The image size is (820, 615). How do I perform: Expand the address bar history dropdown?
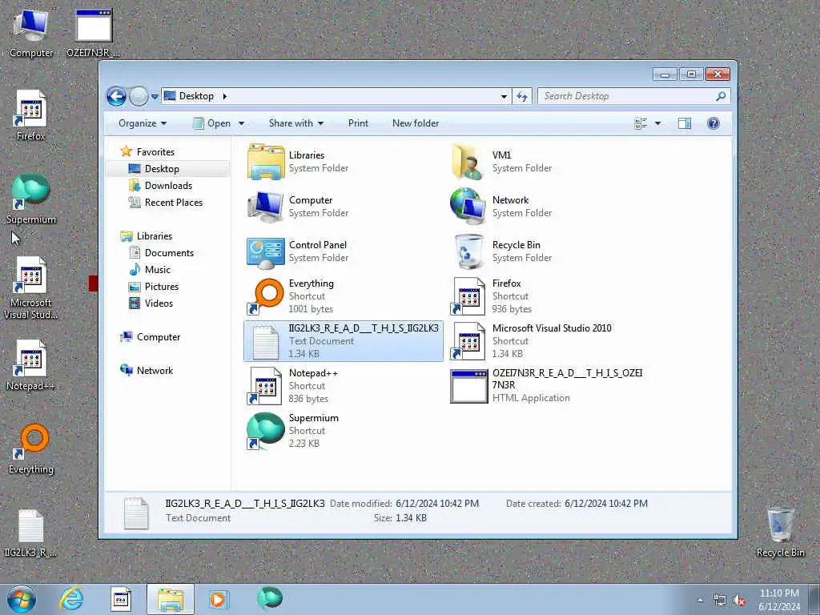[x=504, y=96]
